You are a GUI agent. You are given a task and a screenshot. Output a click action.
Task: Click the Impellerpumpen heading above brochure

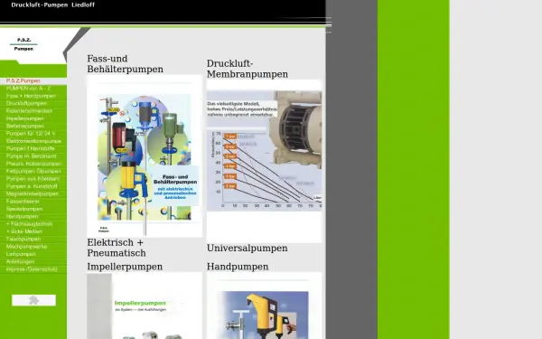pos(125,267)
